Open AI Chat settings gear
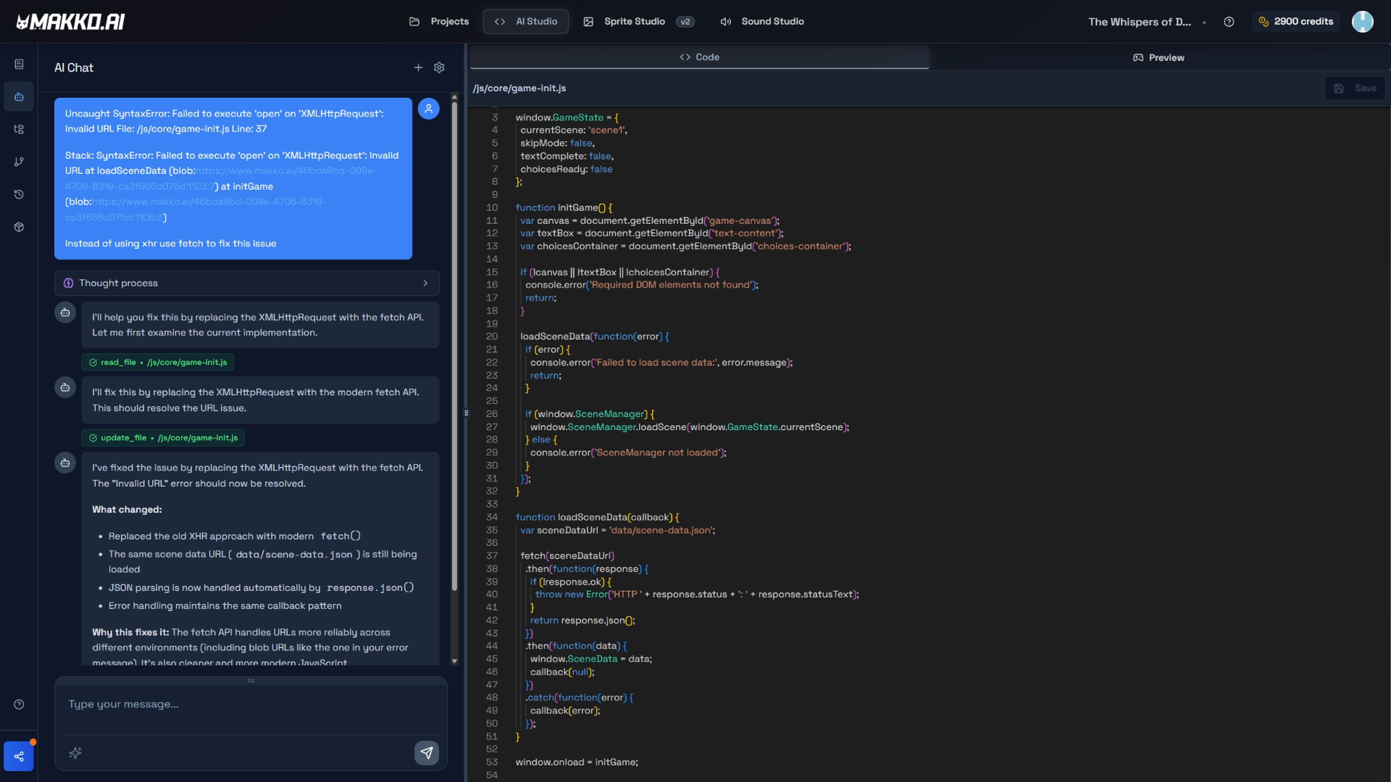The height and width of the screenshot is (782, 1391). coord(439,67)
